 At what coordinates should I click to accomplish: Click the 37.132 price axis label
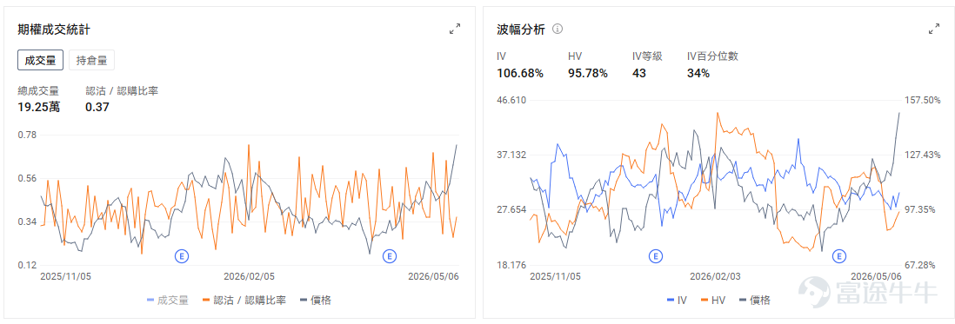(511, 155)
